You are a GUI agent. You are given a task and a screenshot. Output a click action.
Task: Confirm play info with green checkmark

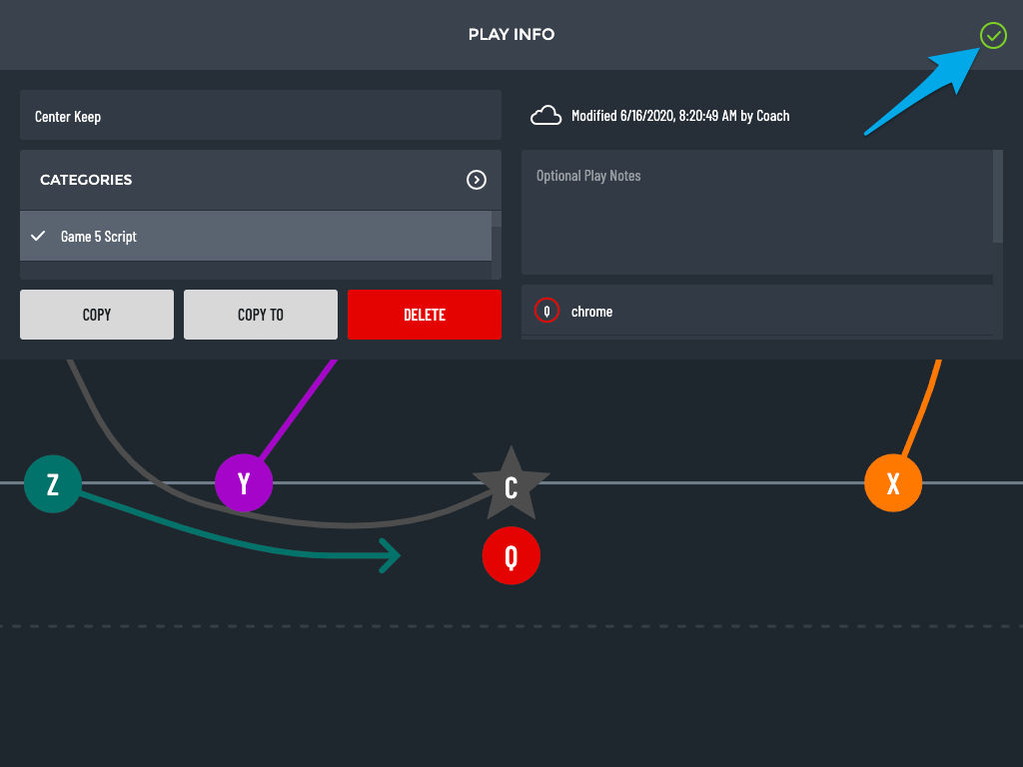tap(993, 35)
